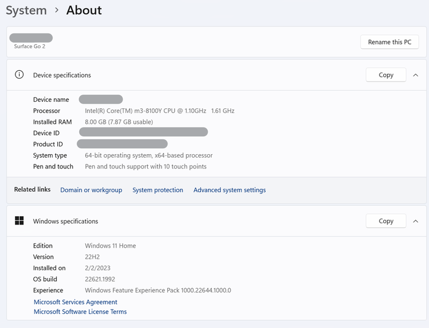Viewport: 429px width, 328px height.
Task: Open Advanced system settings link
Action: click(229, 190)
